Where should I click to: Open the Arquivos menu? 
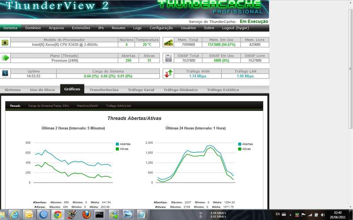56,28
